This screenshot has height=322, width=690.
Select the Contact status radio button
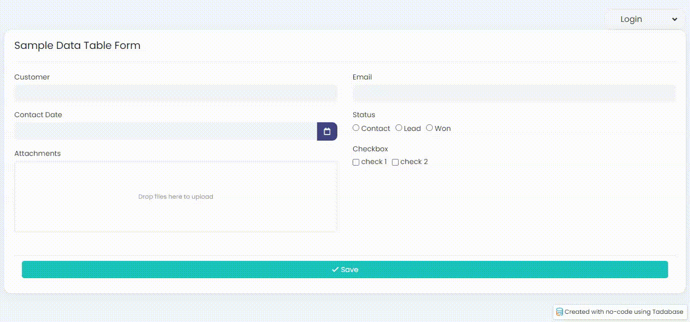point(356,128)
